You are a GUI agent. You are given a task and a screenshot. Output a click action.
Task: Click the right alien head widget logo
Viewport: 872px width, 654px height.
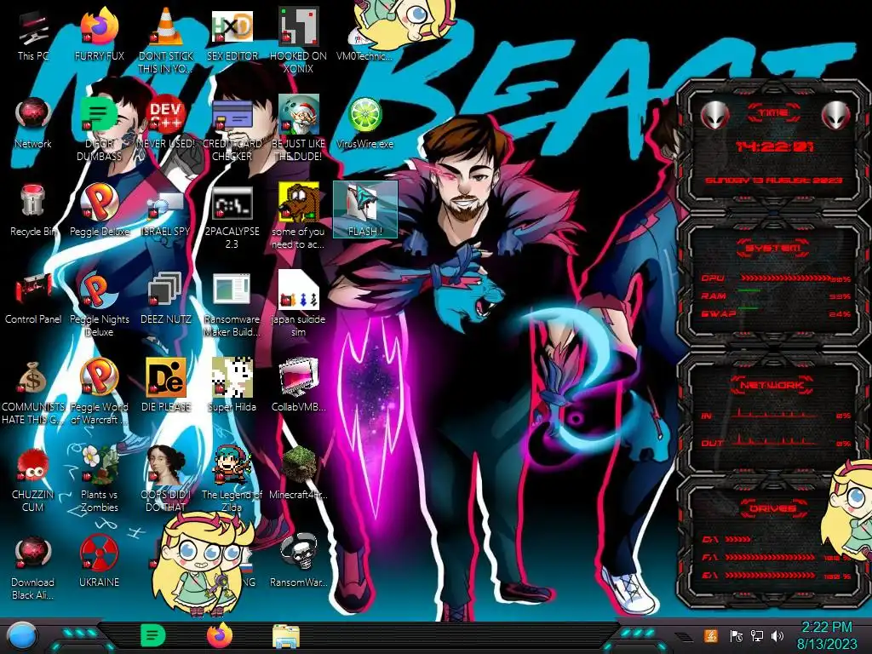[835, 115]
